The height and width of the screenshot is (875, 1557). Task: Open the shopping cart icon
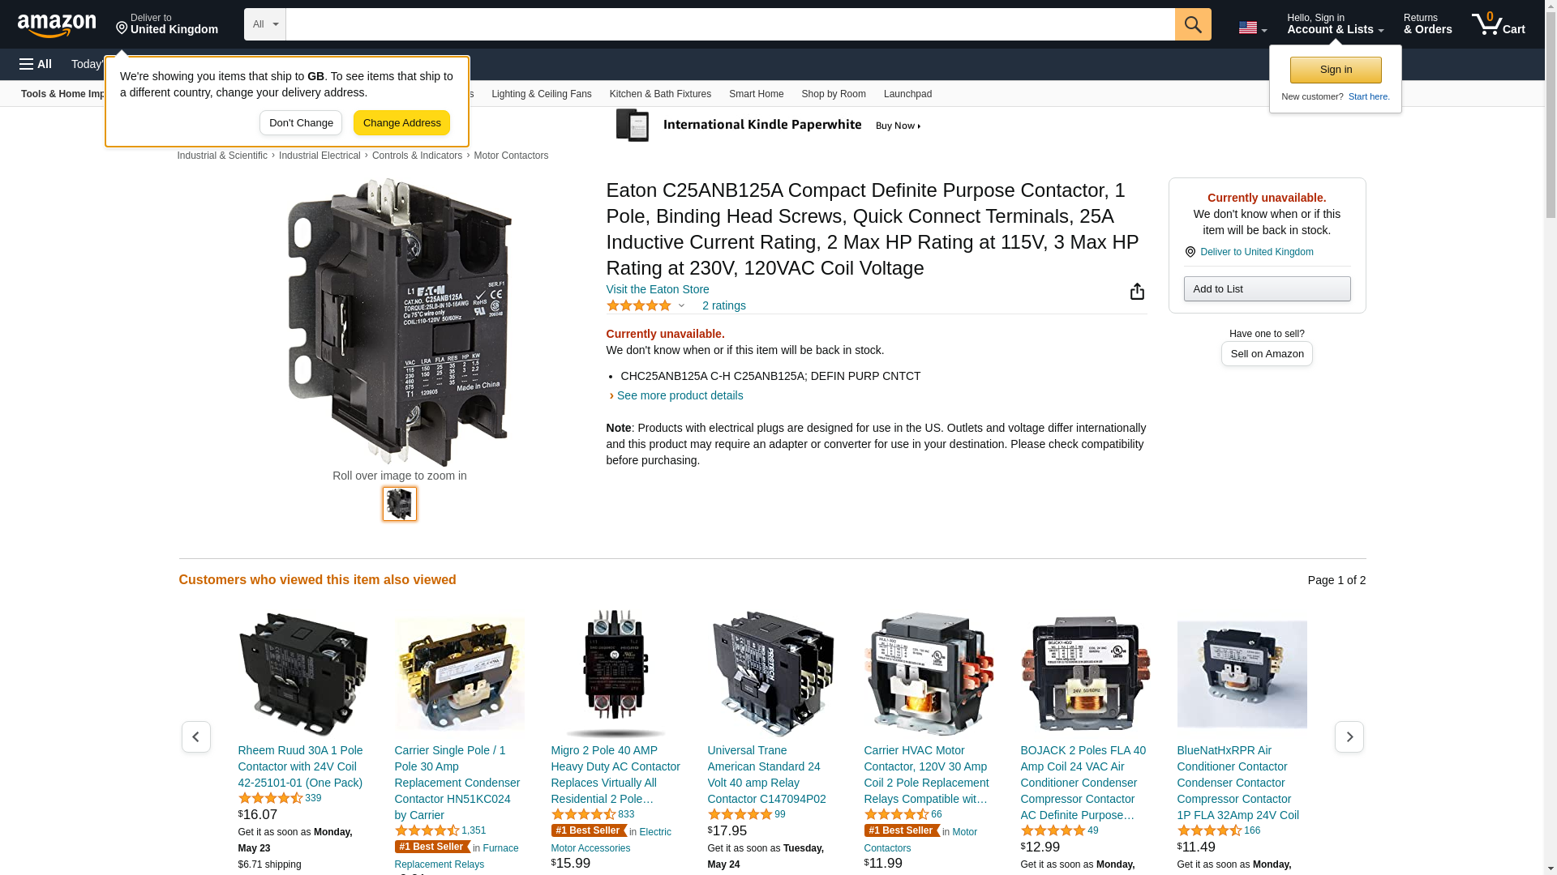[1498, 24]
